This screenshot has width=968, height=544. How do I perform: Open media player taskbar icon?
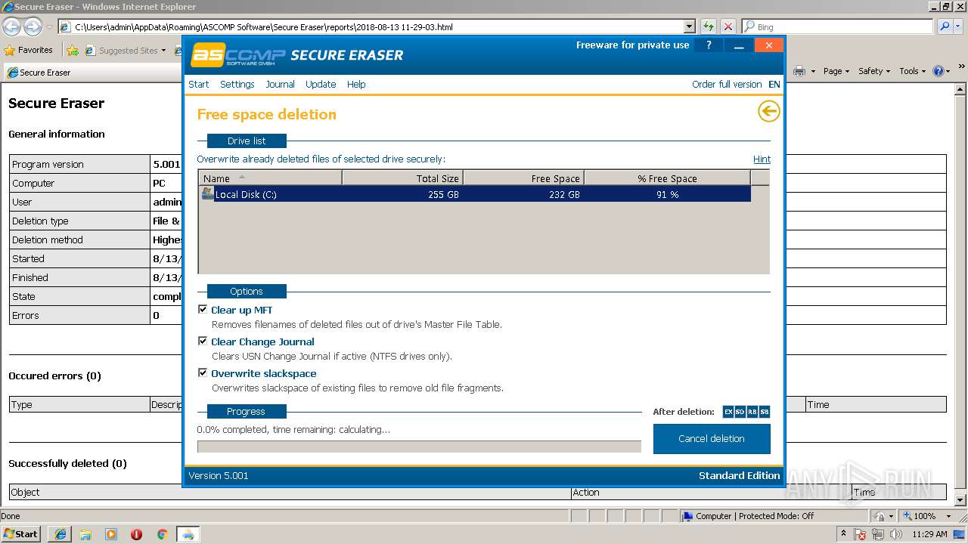[111, 534]
